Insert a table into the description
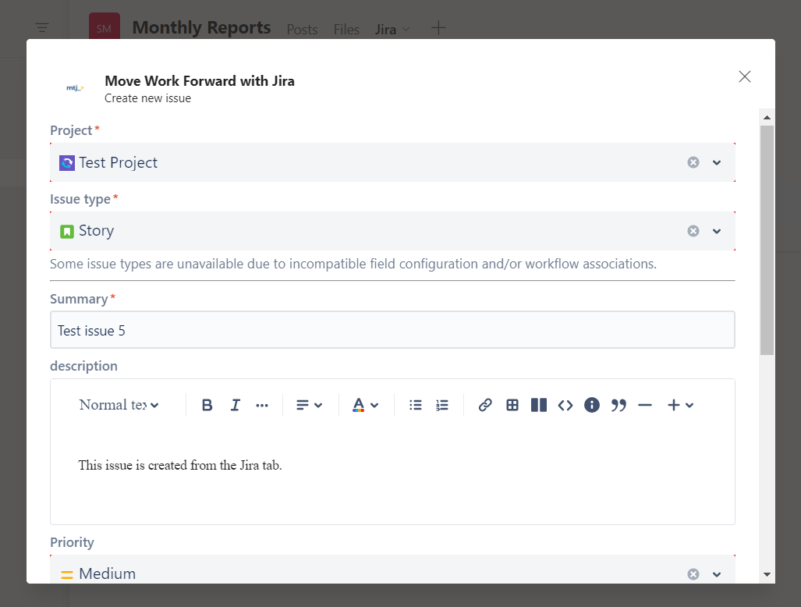The height and width of the screenshot is (607, 801). (x=512, y=405)
